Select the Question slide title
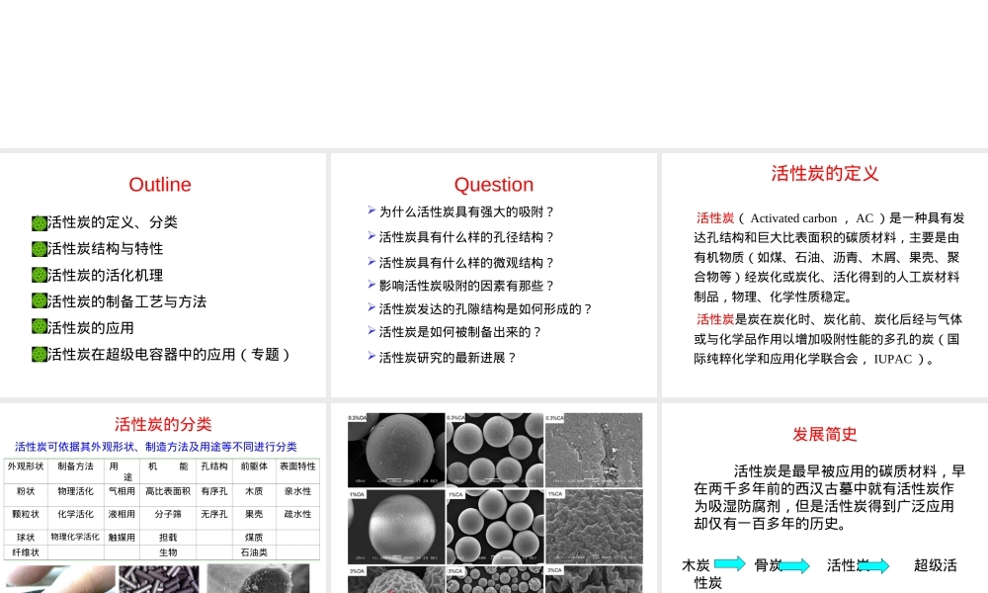 point(494,185)
